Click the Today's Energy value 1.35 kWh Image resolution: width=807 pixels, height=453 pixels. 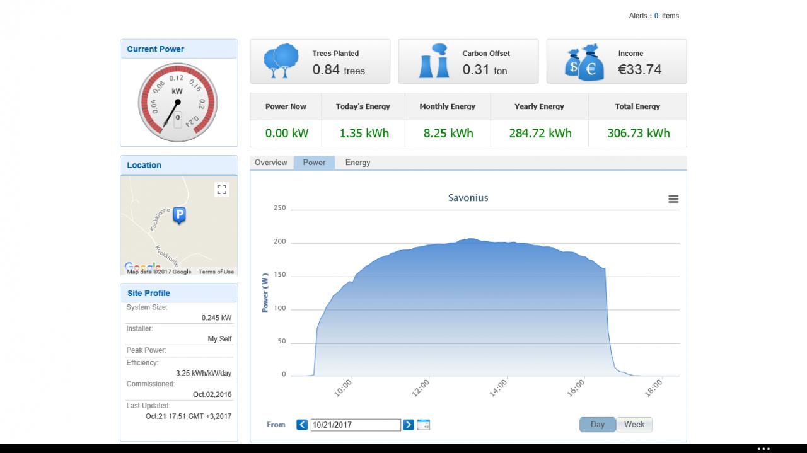click(364, 133)
